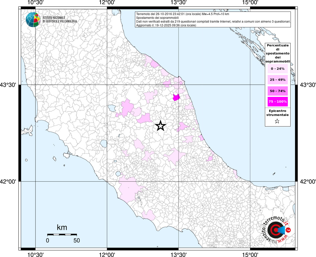316x257 pixels.
Task: Click the top axis label 12°00'
Action: 107,3
